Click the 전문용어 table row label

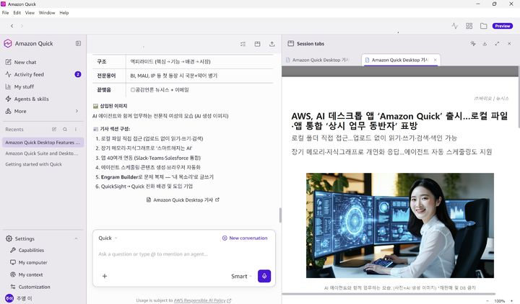point(106,76)
